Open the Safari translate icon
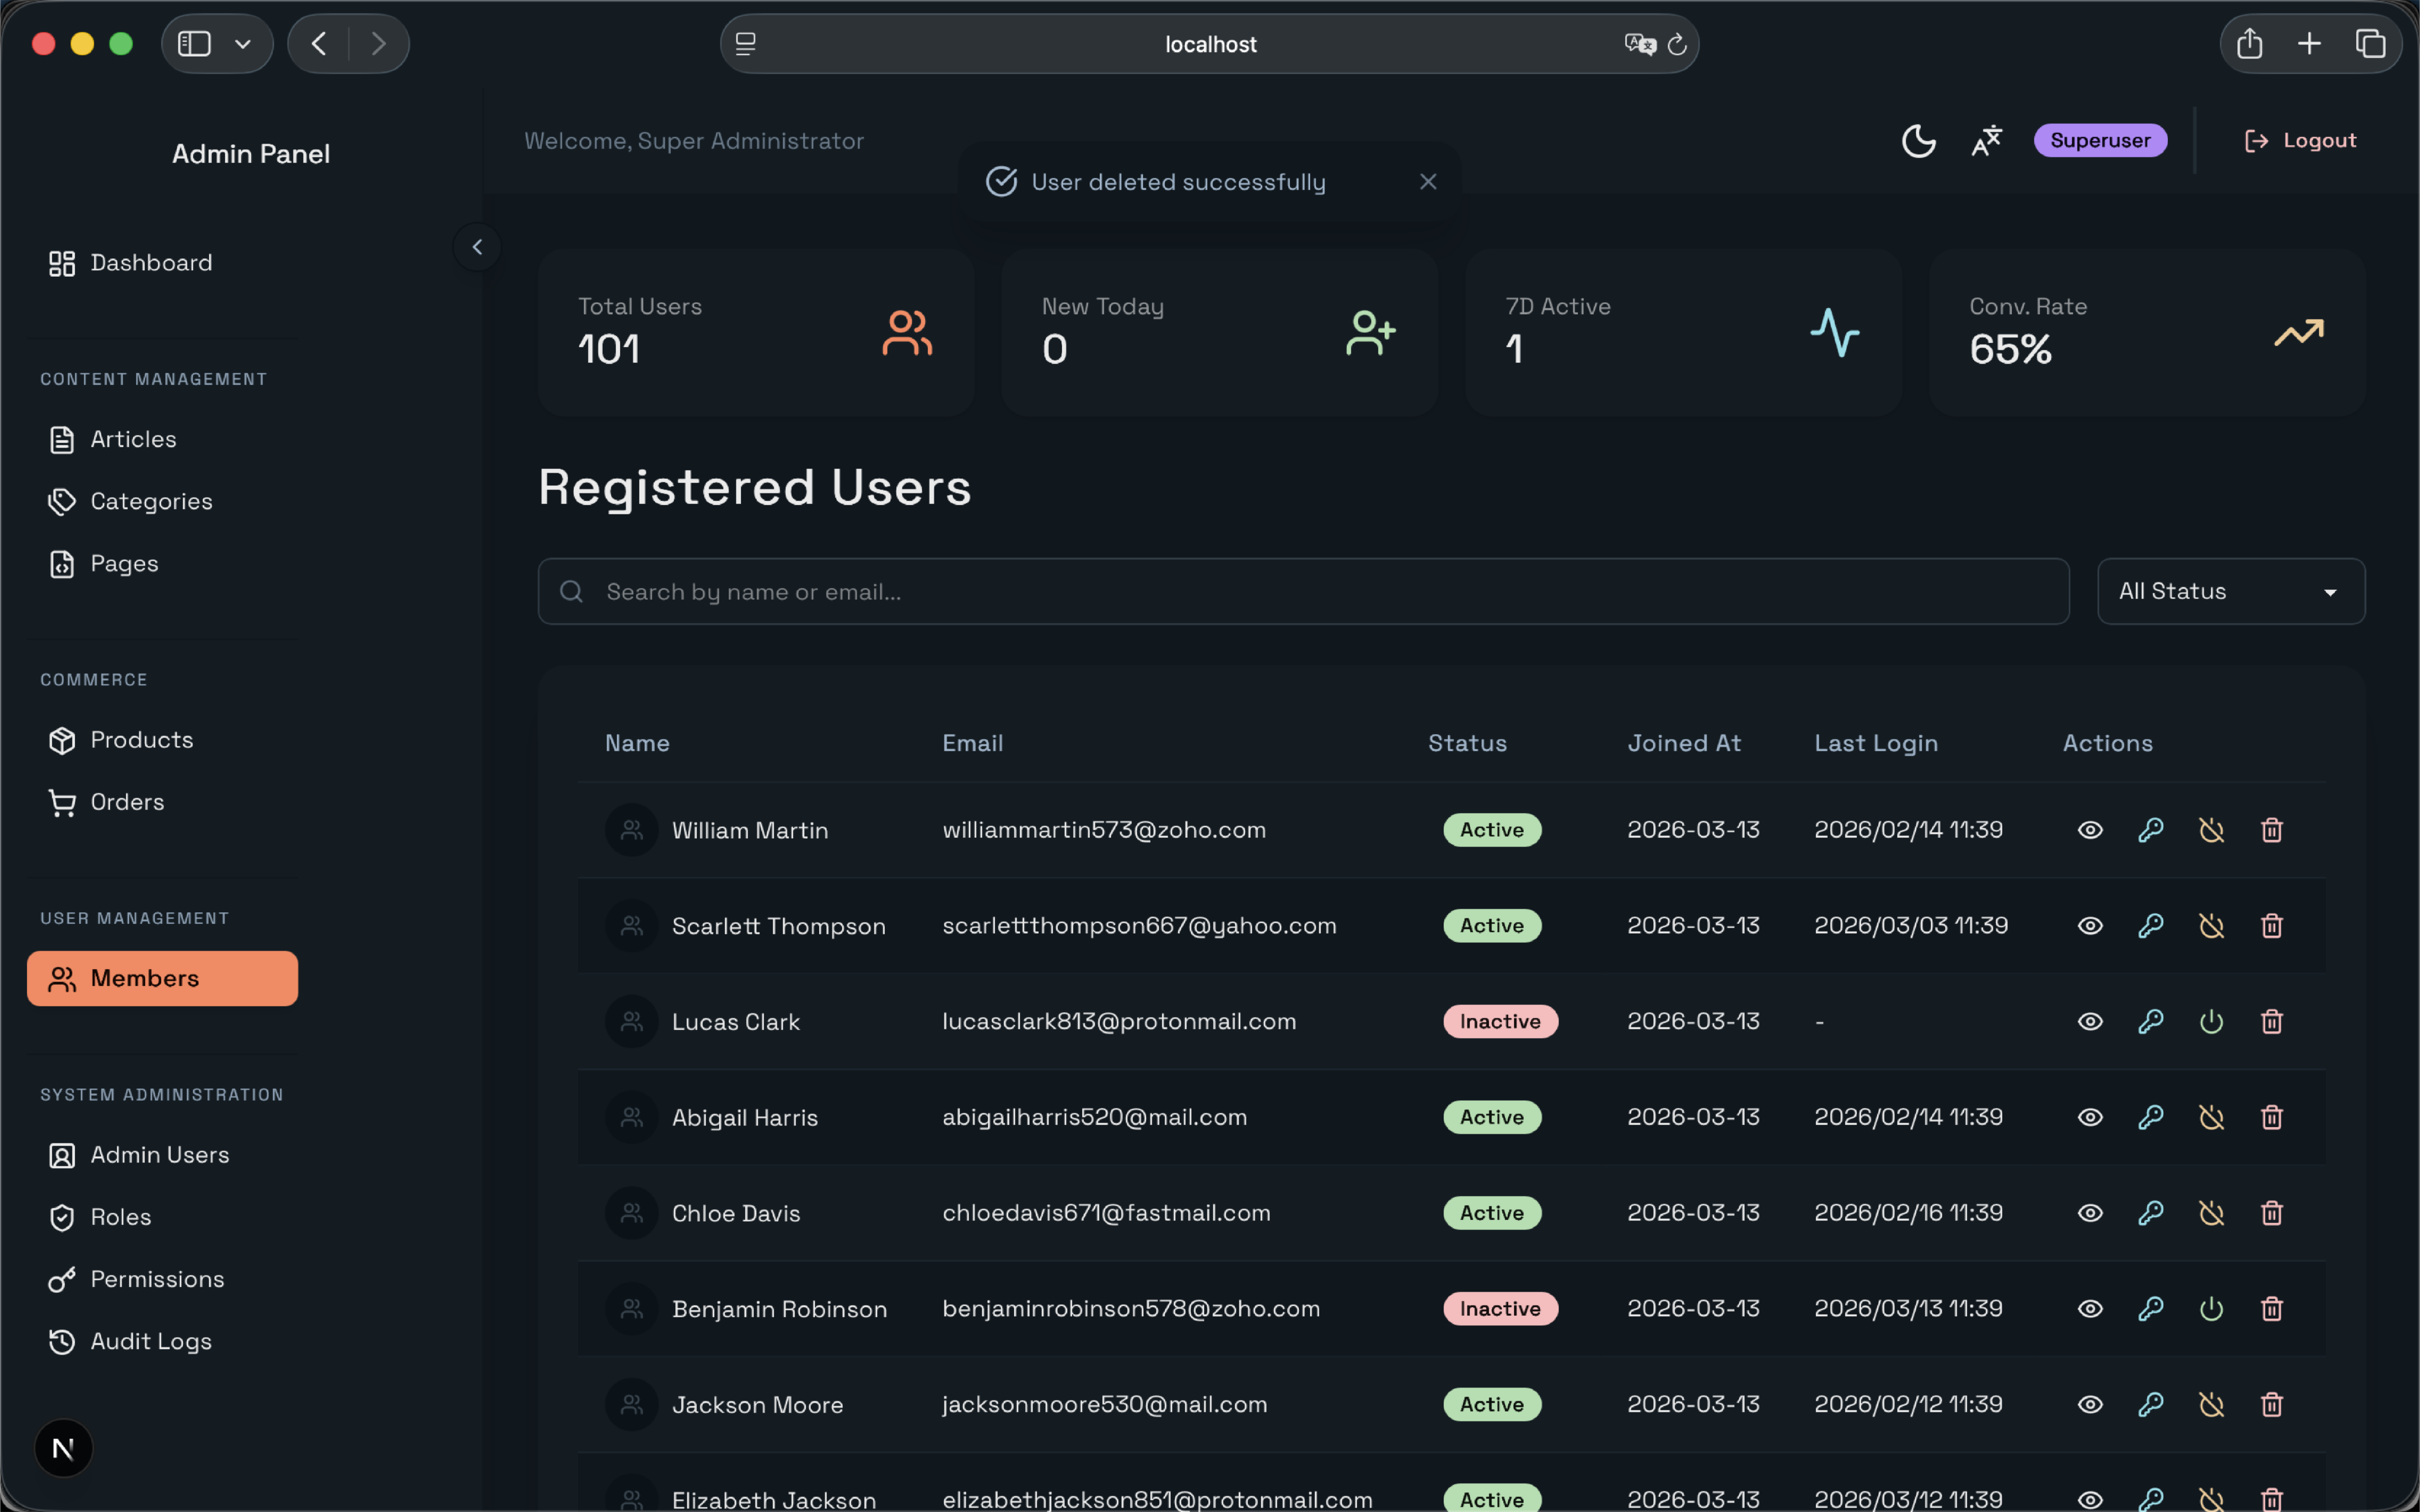The height and width of the screenshot is (1512, 2420). pyautogui.click(x=1640, y=44)
